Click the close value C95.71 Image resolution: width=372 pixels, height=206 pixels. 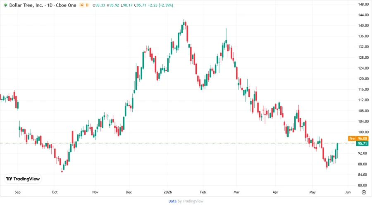tap(140, 5)
